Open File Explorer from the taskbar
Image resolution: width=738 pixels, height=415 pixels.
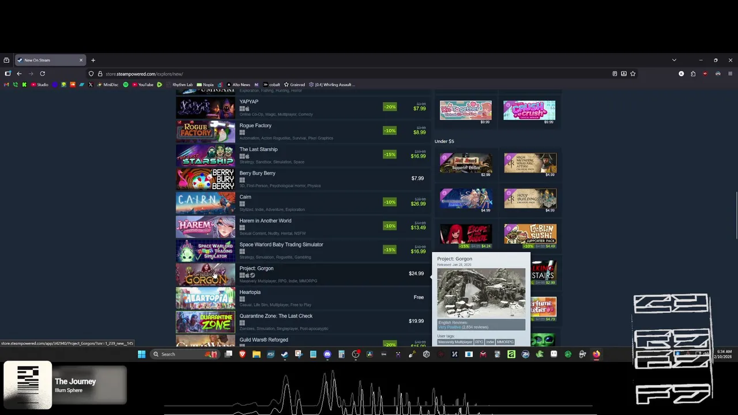click(x=256, y=354)
